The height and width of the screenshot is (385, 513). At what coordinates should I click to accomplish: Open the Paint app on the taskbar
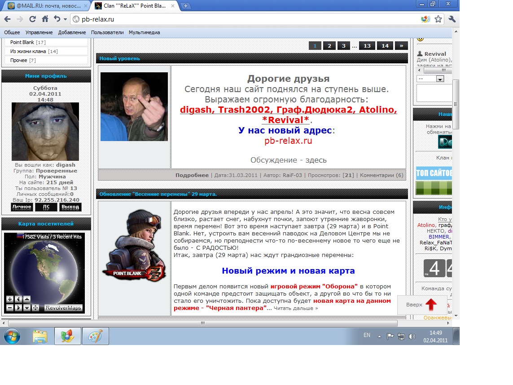(95, 336)
